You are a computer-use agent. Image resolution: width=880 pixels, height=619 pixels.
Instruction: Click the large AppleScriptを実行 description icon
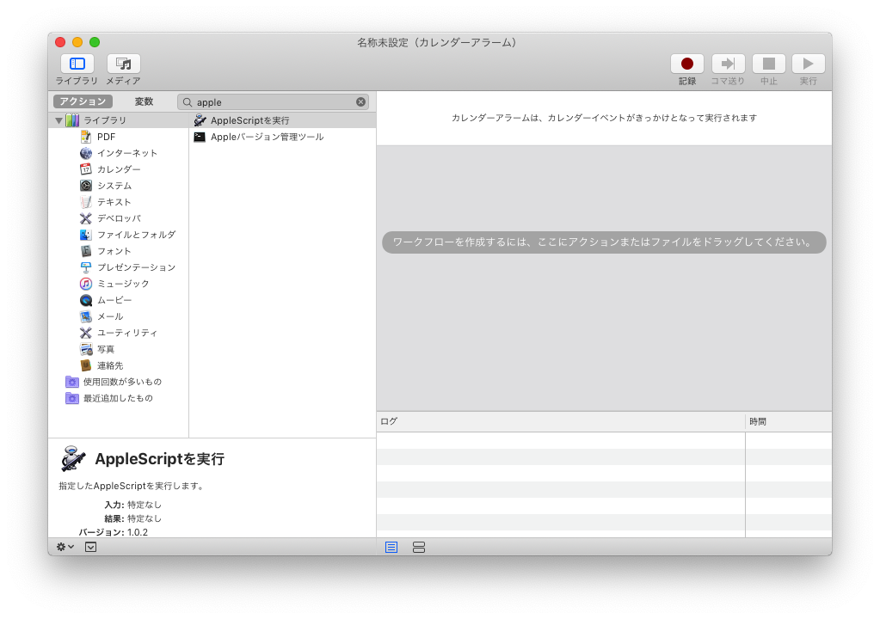click(x=73, y=458)
